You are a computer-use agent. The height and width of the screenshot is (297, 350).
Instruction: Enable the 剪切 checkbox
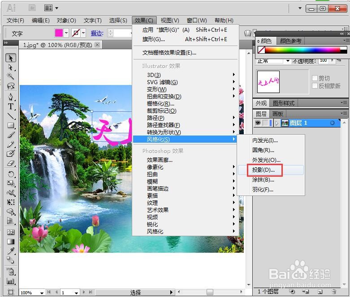315,78
